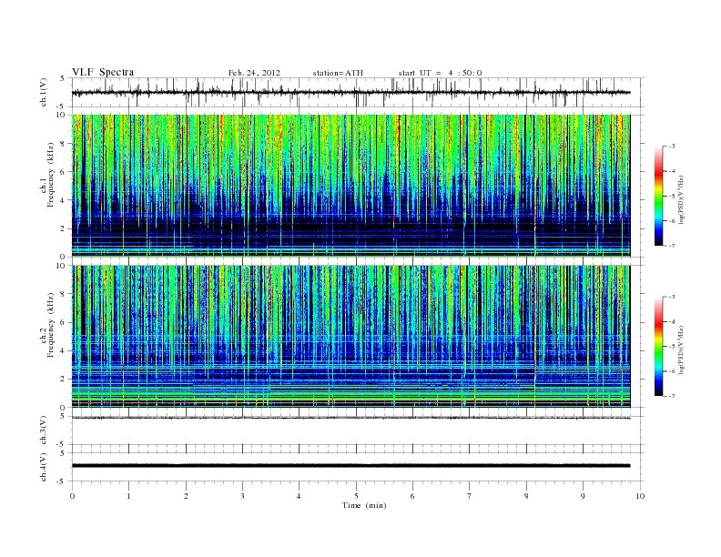Click inside the ch.1 frequency spectrogram

350,186
